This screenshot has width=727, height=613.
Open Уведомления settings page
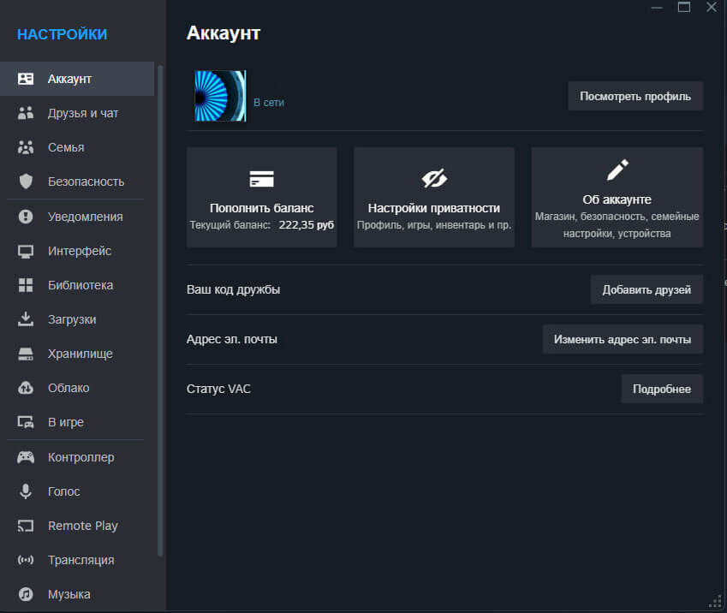point(77,217)
